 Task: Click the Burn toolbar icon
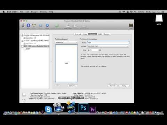[34, 25]
